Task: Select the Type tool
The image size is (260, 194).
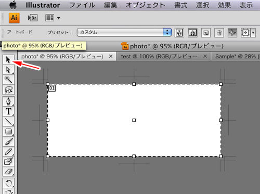Action: click(8, 111)
